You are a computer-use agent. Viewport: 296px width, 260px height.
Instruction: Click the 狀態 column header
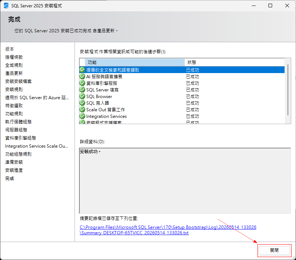tap(235, 62)
